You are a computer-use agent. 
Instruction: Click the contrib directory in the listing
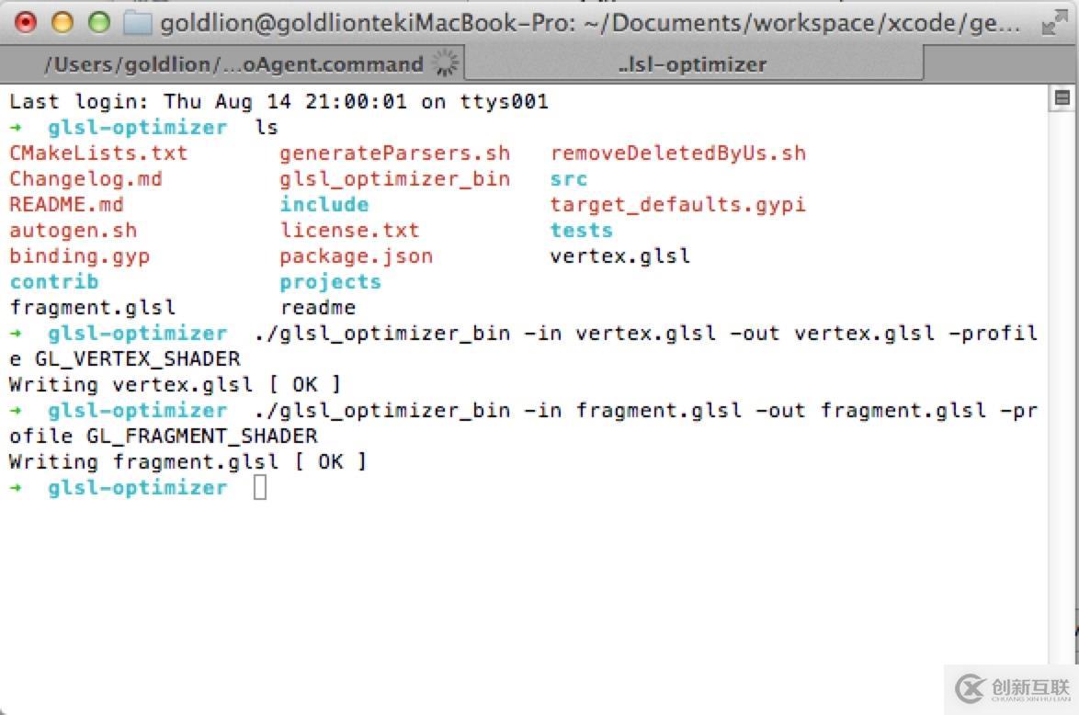[x=54, y=282]
